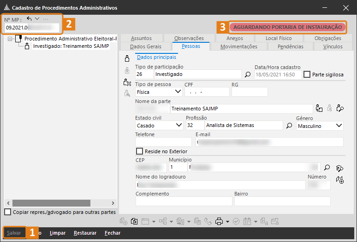357x242 pixels.
Task: Click right arrow of tree horizontal scrollbar
Action: [x=113, y=203]
